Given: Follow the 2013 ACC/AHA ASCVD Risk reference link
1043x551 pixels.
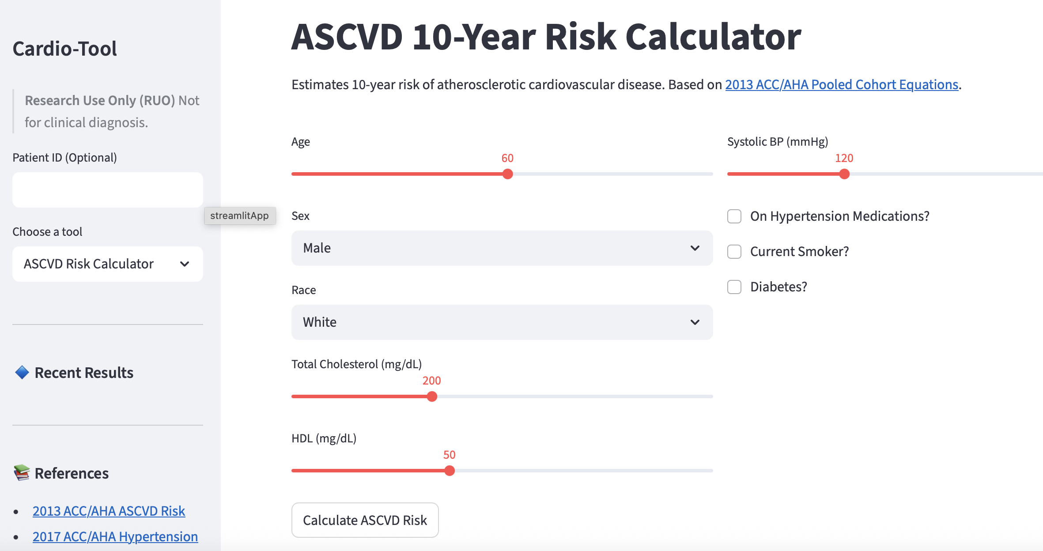Looking at the screenshot, I should (x=109, y=511).
